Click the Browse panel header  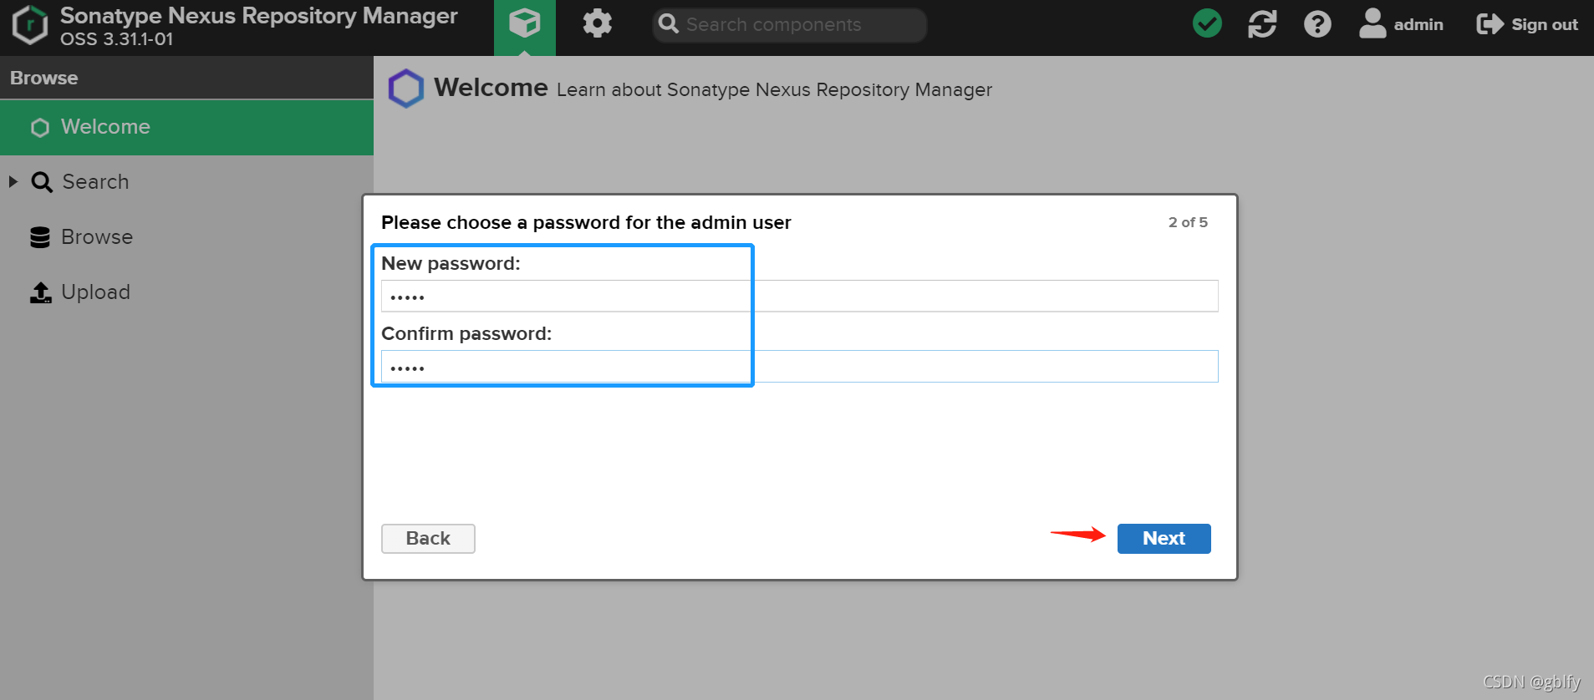pyautogui.click(x=186, y=78)
